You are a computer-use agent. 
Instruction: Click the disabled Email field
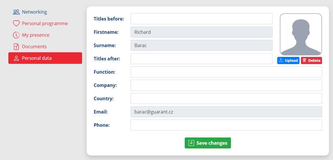(226, 111)
